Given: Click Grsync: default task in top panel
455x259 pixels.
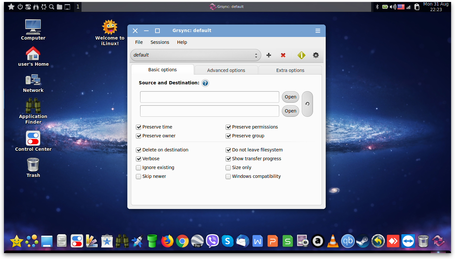Looking at the screenshot, I should (227, 7).
